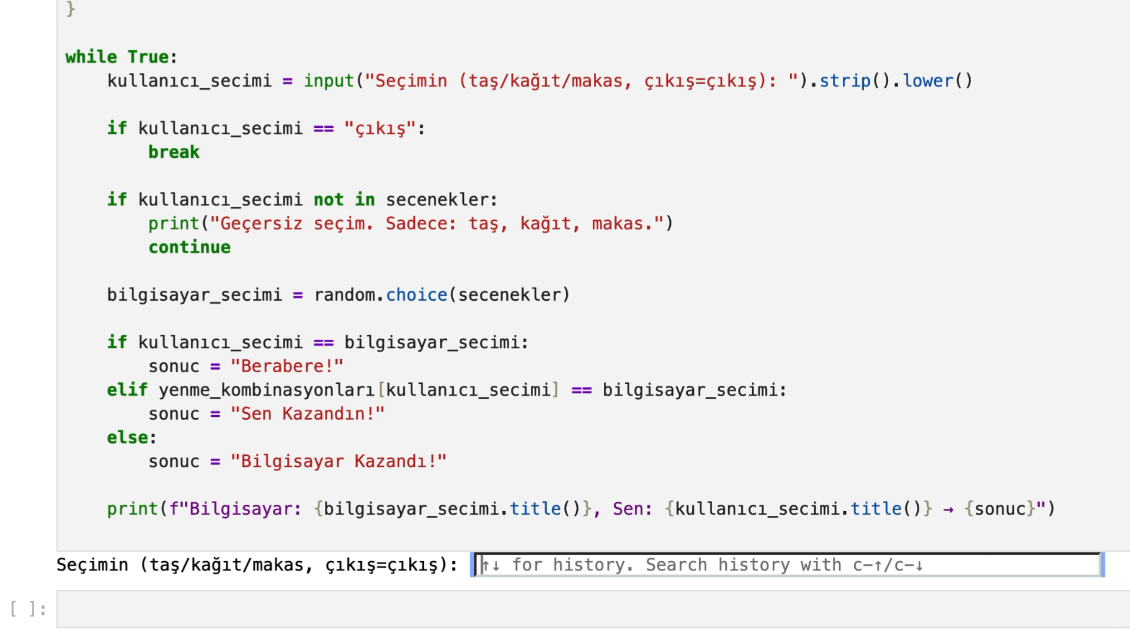Place cursor on the 'continue' keyword

(190, 247)
